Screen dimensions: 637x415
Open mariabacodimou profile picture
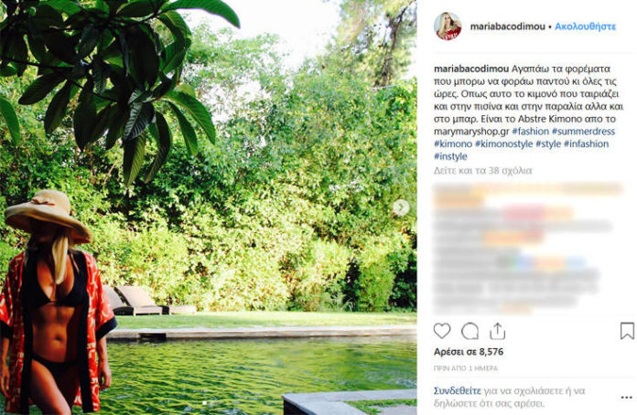(x=448, y=27)
